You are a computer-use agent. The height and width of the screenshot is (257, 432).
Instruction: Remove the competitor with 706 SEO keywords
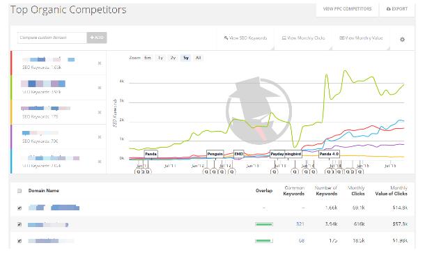[100, 137]
